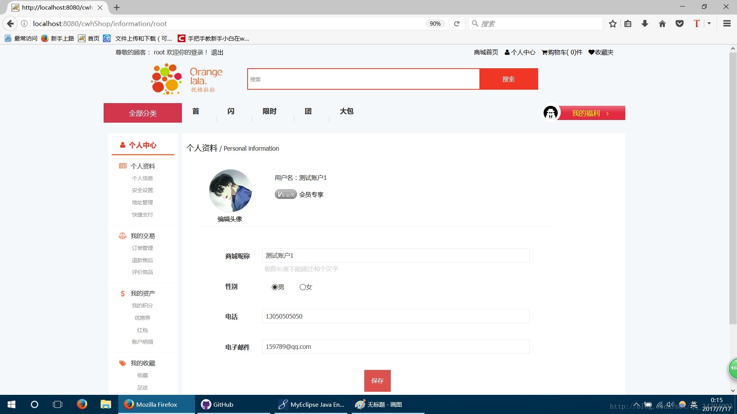The image size is (737, 414).
Task: Open a new browser tab
Action: [117, 8]
